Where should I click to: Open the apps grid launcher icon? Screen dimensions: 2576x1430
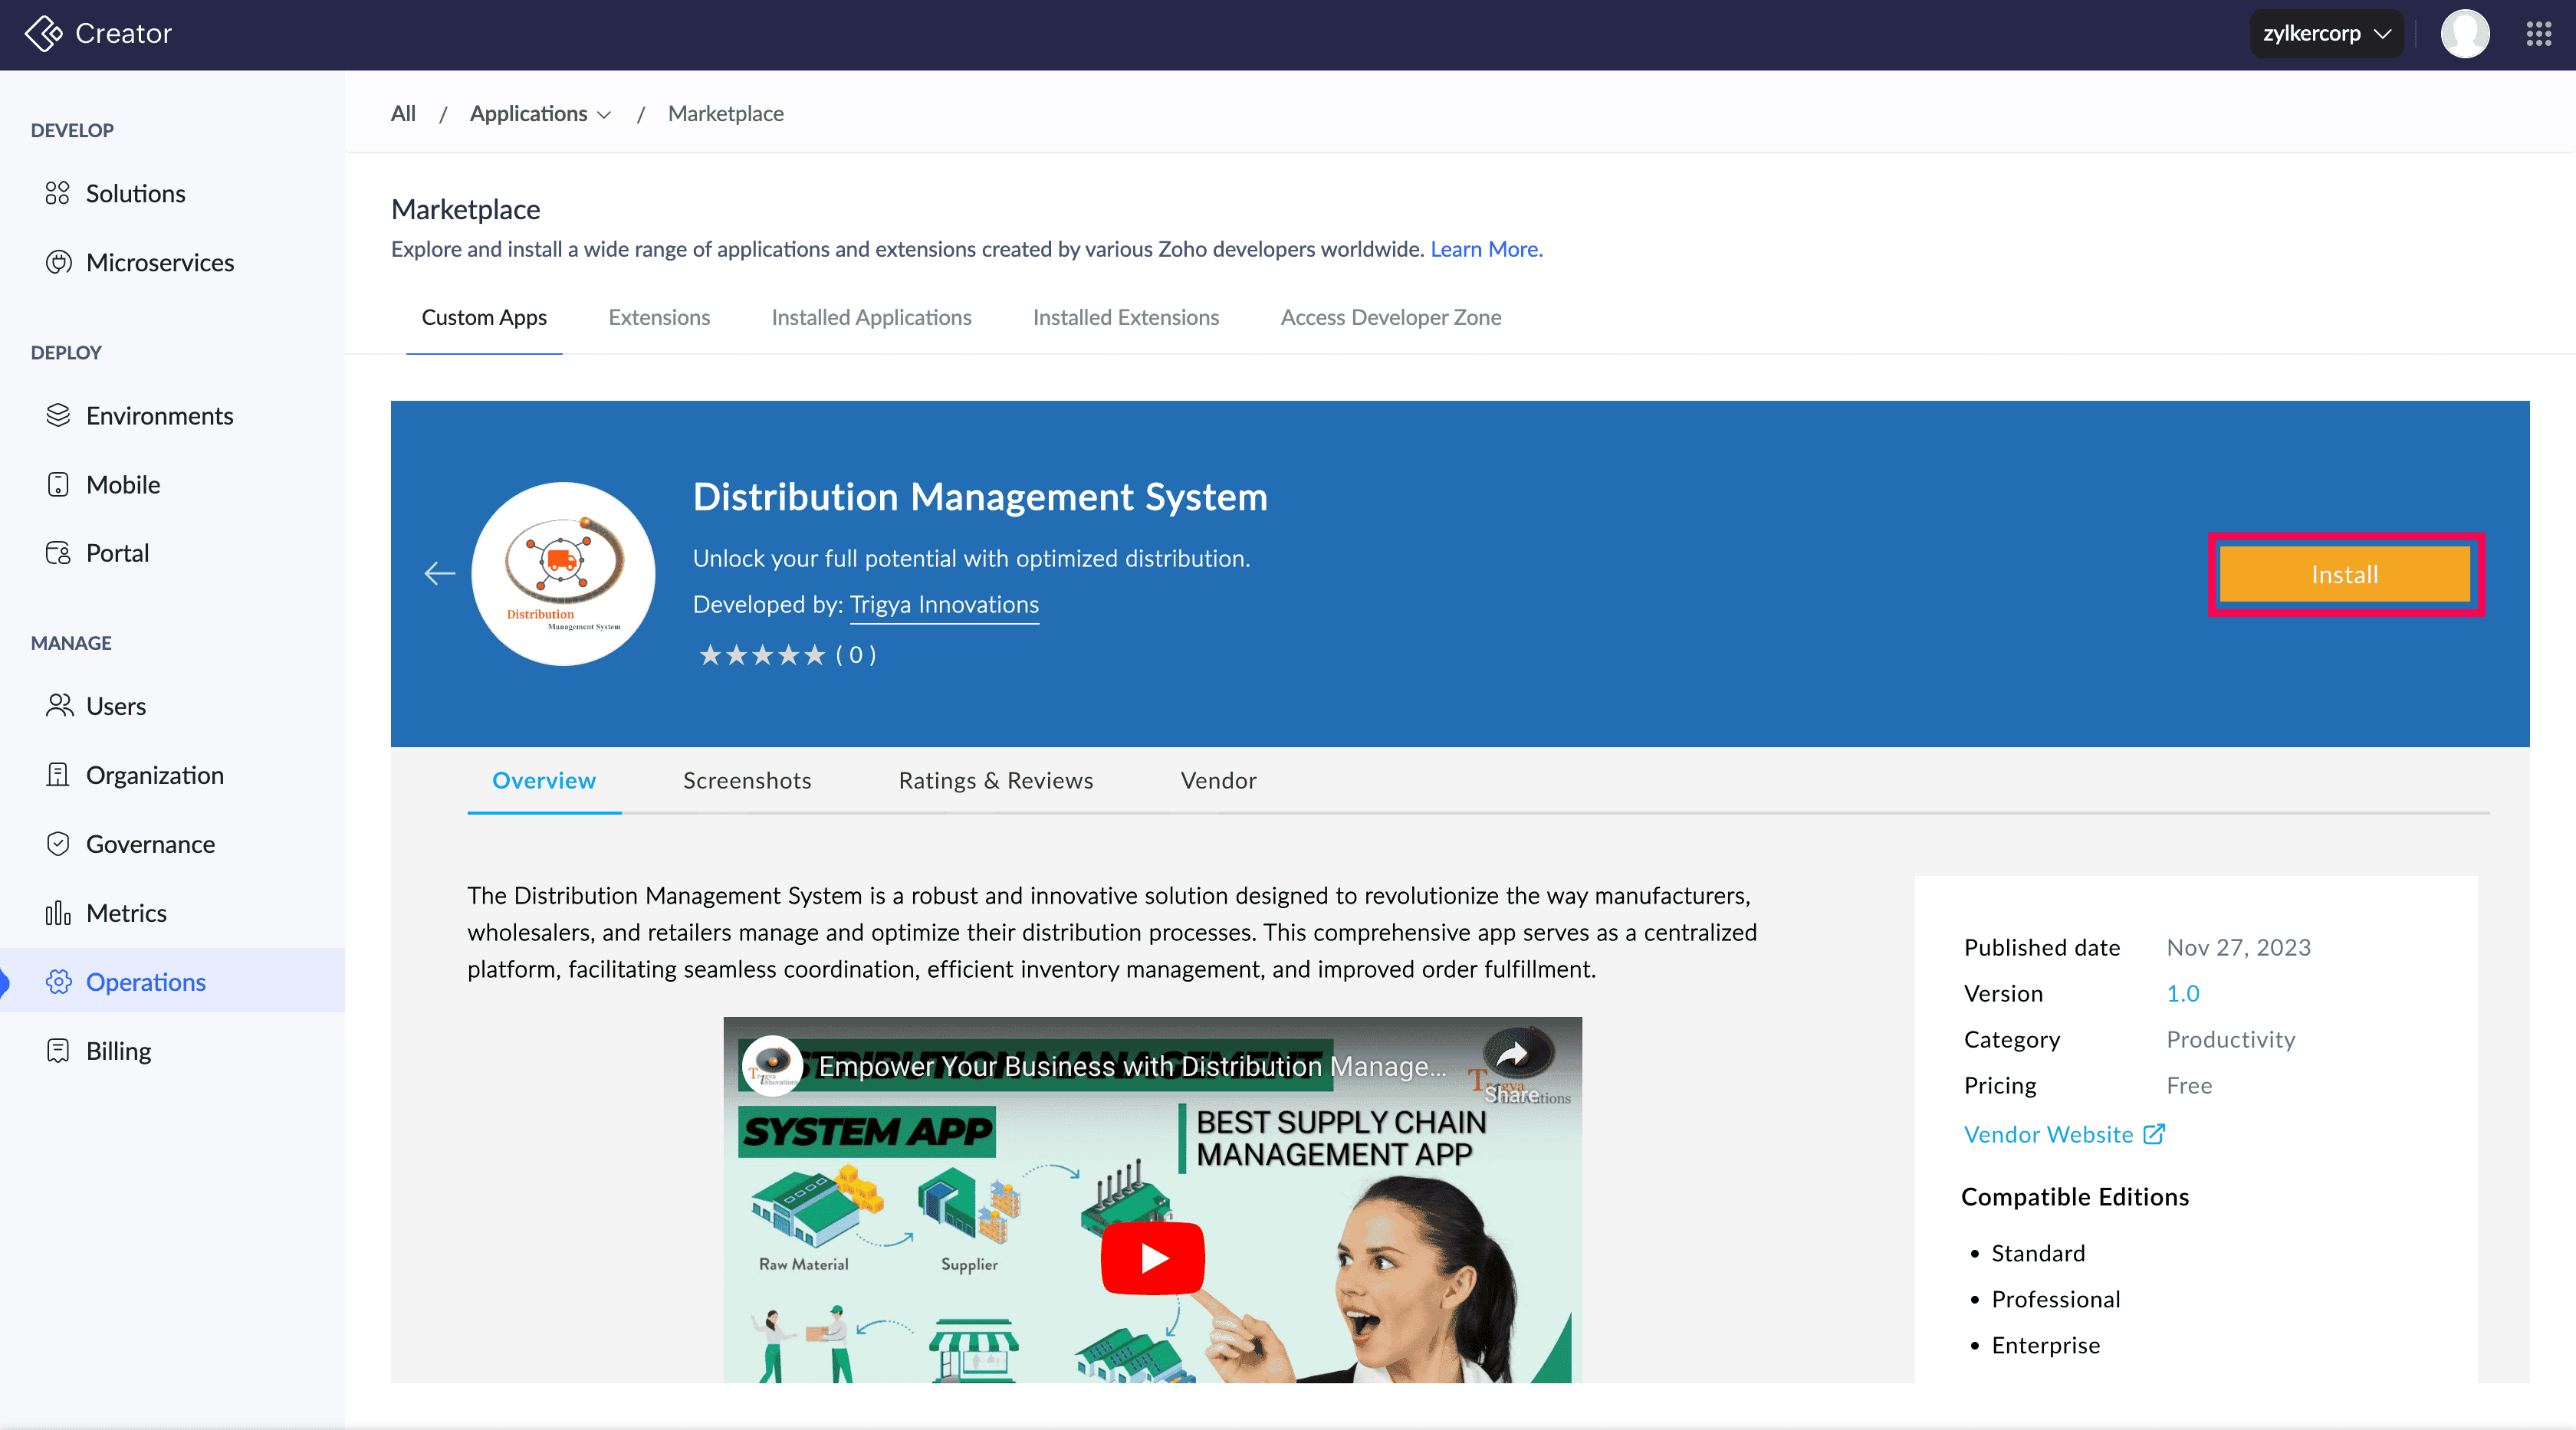pyautogui.click(x=2538, y=34)
